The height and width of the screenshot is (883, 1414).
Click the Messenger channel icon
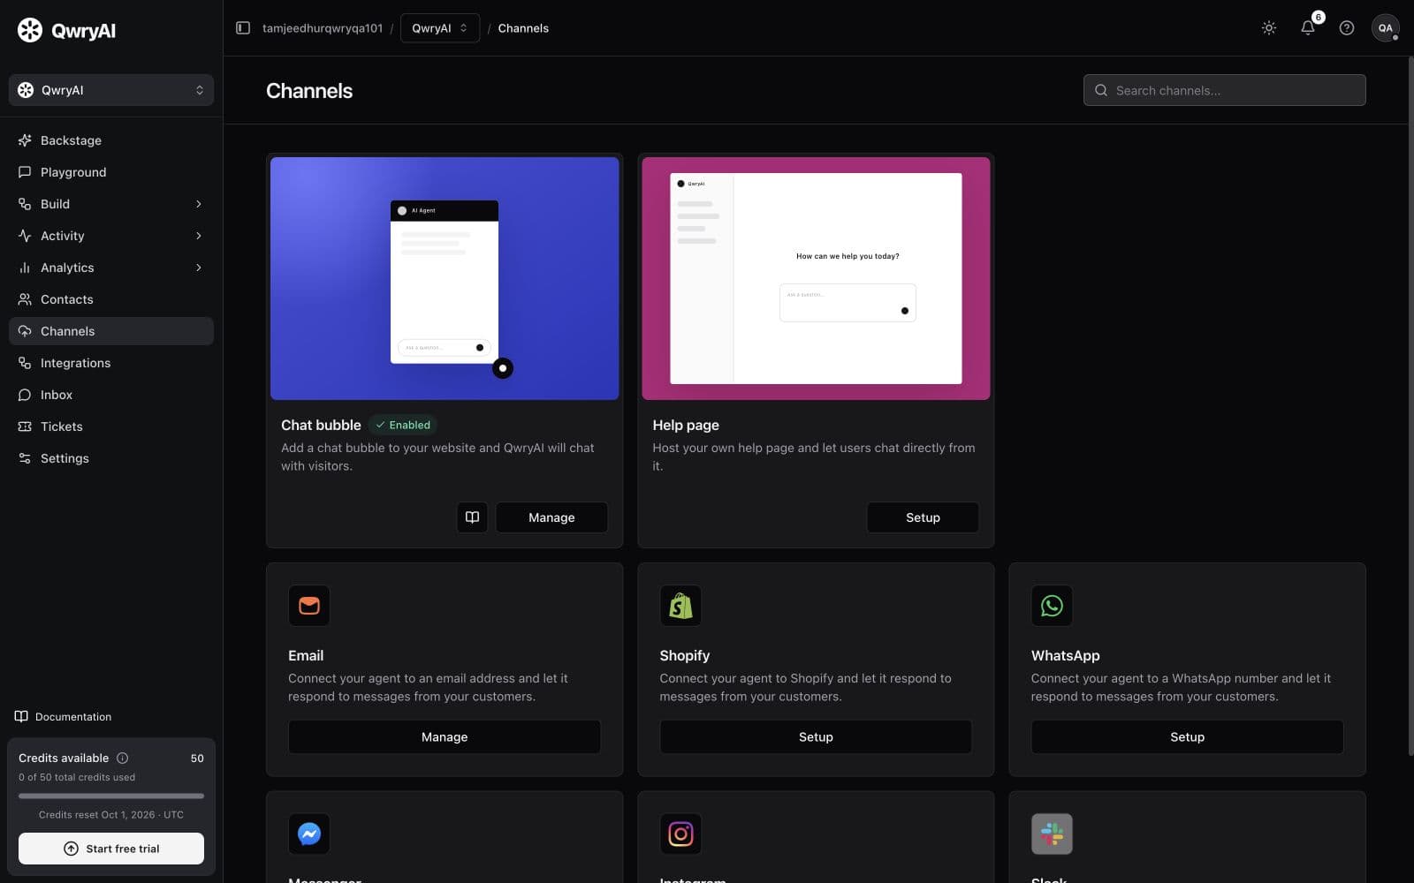[309, 834]
